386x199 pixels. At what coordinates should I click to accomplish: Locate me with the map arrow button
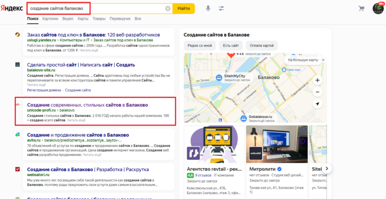(317, 104)
